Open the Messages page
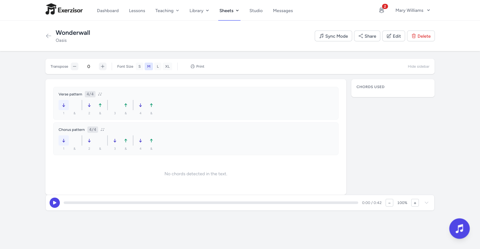 (x=283, y=11)
